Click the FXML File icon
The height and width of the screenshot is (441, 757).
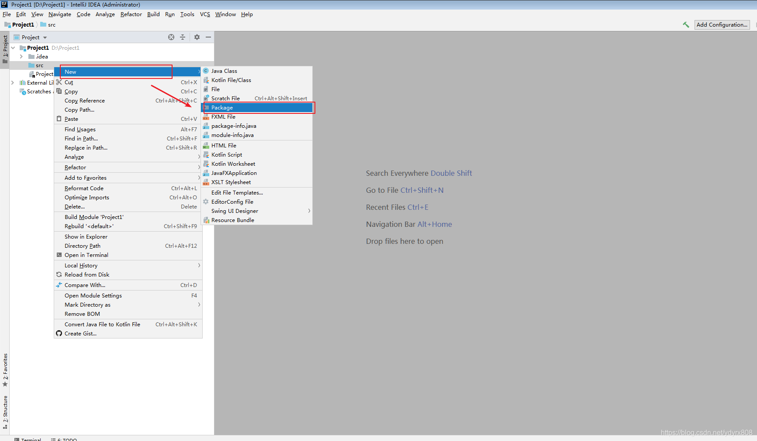(206, 116)
